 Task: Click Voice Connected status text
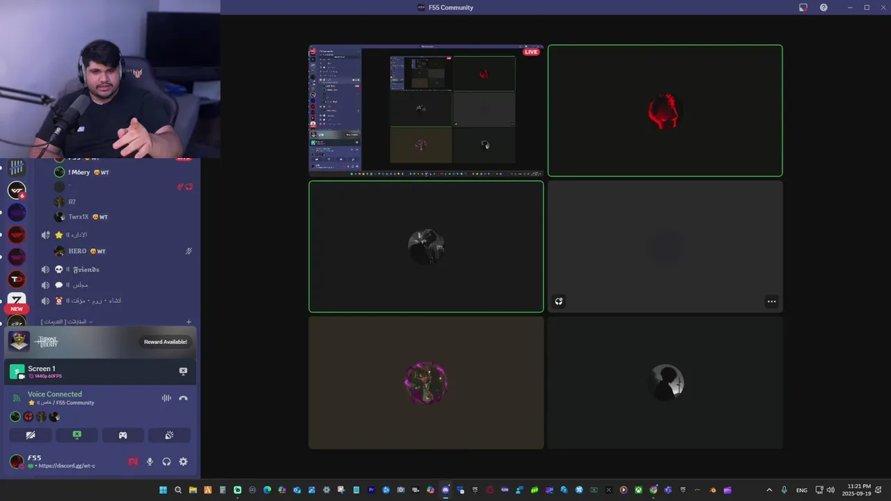click(x=55, y=394)
